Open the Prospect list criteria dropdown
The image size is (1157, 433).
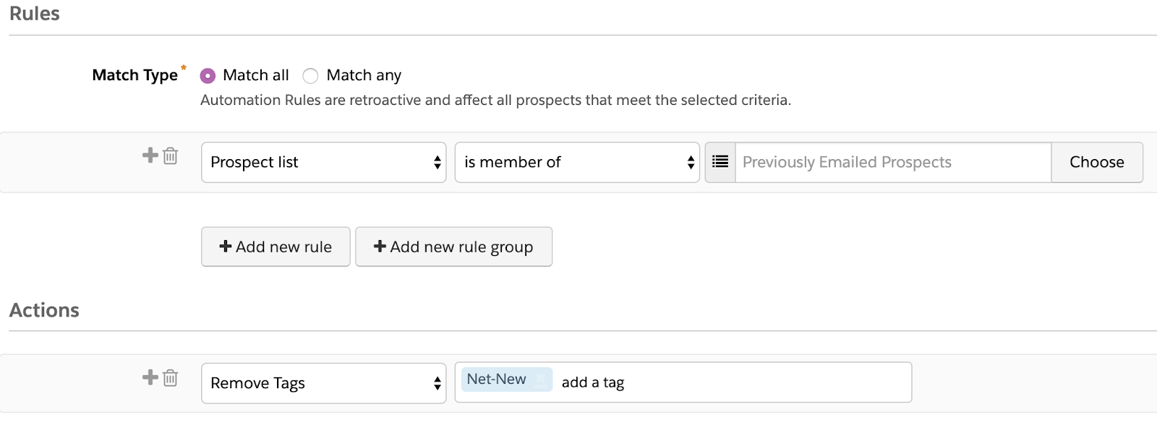click(323, 162)
